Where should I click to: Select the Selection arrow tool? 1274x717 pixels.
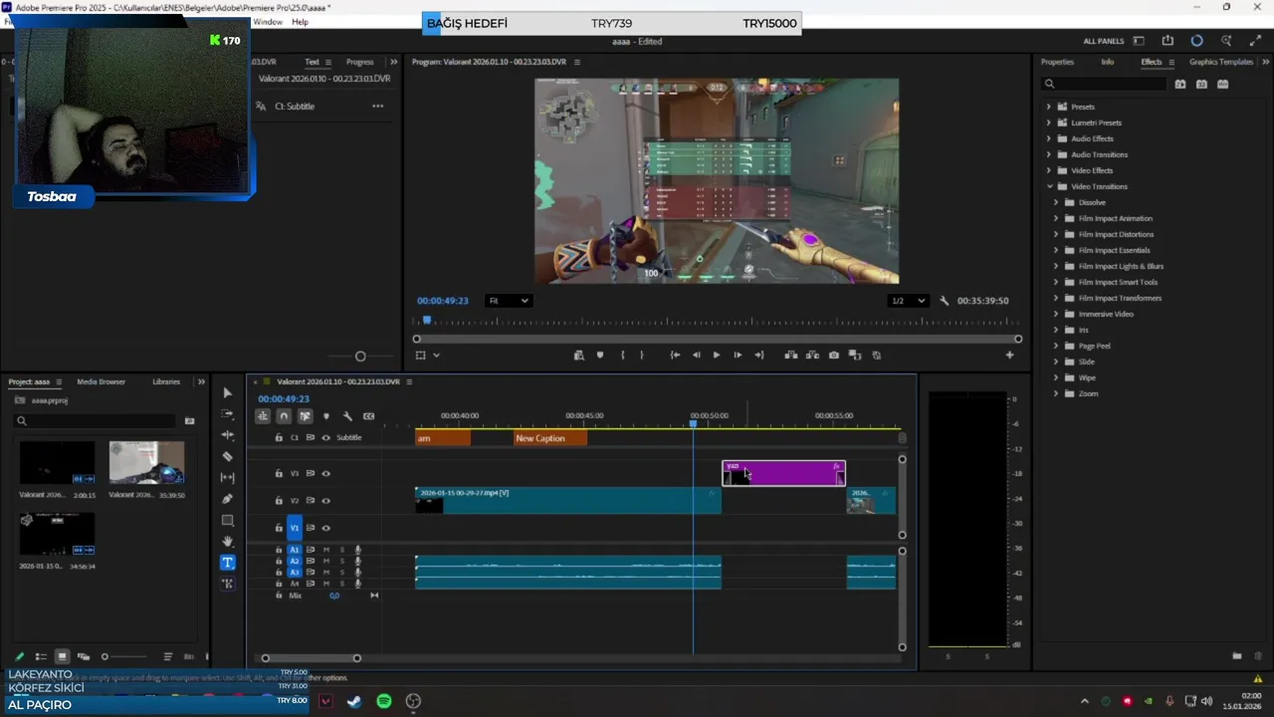coord(227,393)
